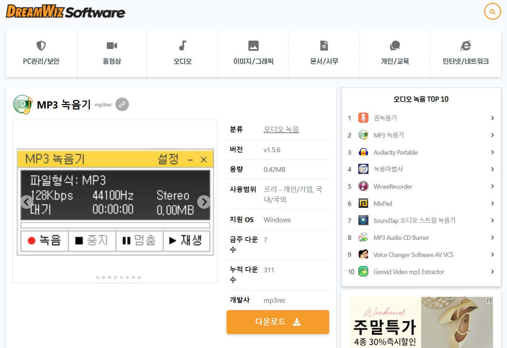Show next screenshot with right arrow
Image resolution: width=507 pixels, height=348 pixels.
(204, 202)
